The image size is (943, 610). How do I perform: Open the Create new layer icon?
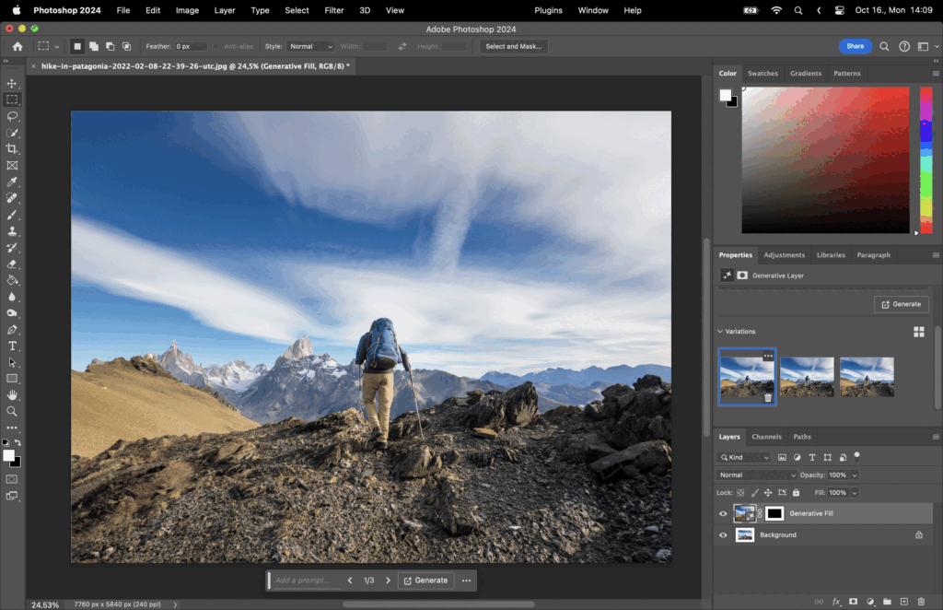pos(904,601)
